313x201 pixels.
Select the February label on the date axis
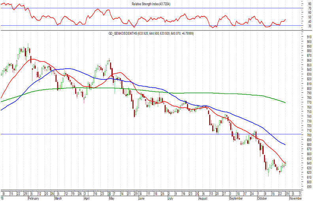coord(34,198)
